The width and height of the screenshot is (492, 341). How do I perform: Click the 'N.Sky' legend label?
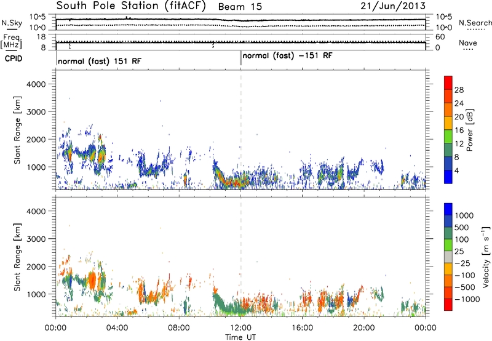point(12,23)
